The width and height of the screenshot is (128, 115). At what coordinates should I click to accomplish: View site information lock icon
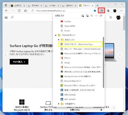[33, 11]
